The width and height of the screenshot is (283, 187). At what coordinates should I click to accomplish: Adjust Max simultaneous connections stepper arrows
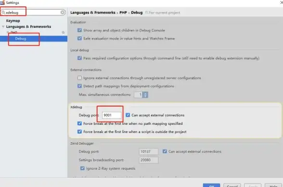145,94
